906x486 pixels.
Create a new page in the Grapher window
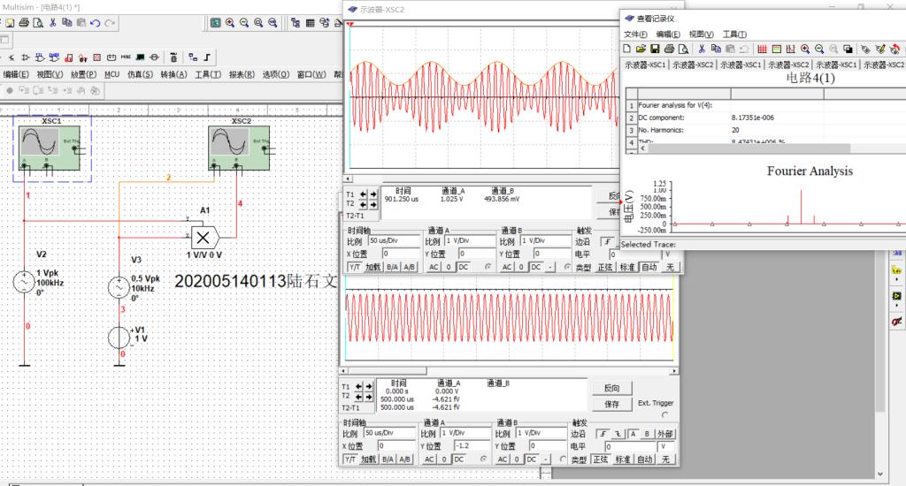coord(627,49)
